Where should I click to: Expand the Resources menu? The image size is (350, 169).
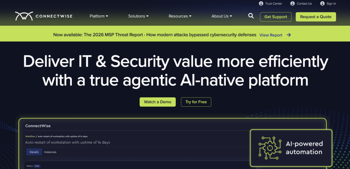(180, 16)
